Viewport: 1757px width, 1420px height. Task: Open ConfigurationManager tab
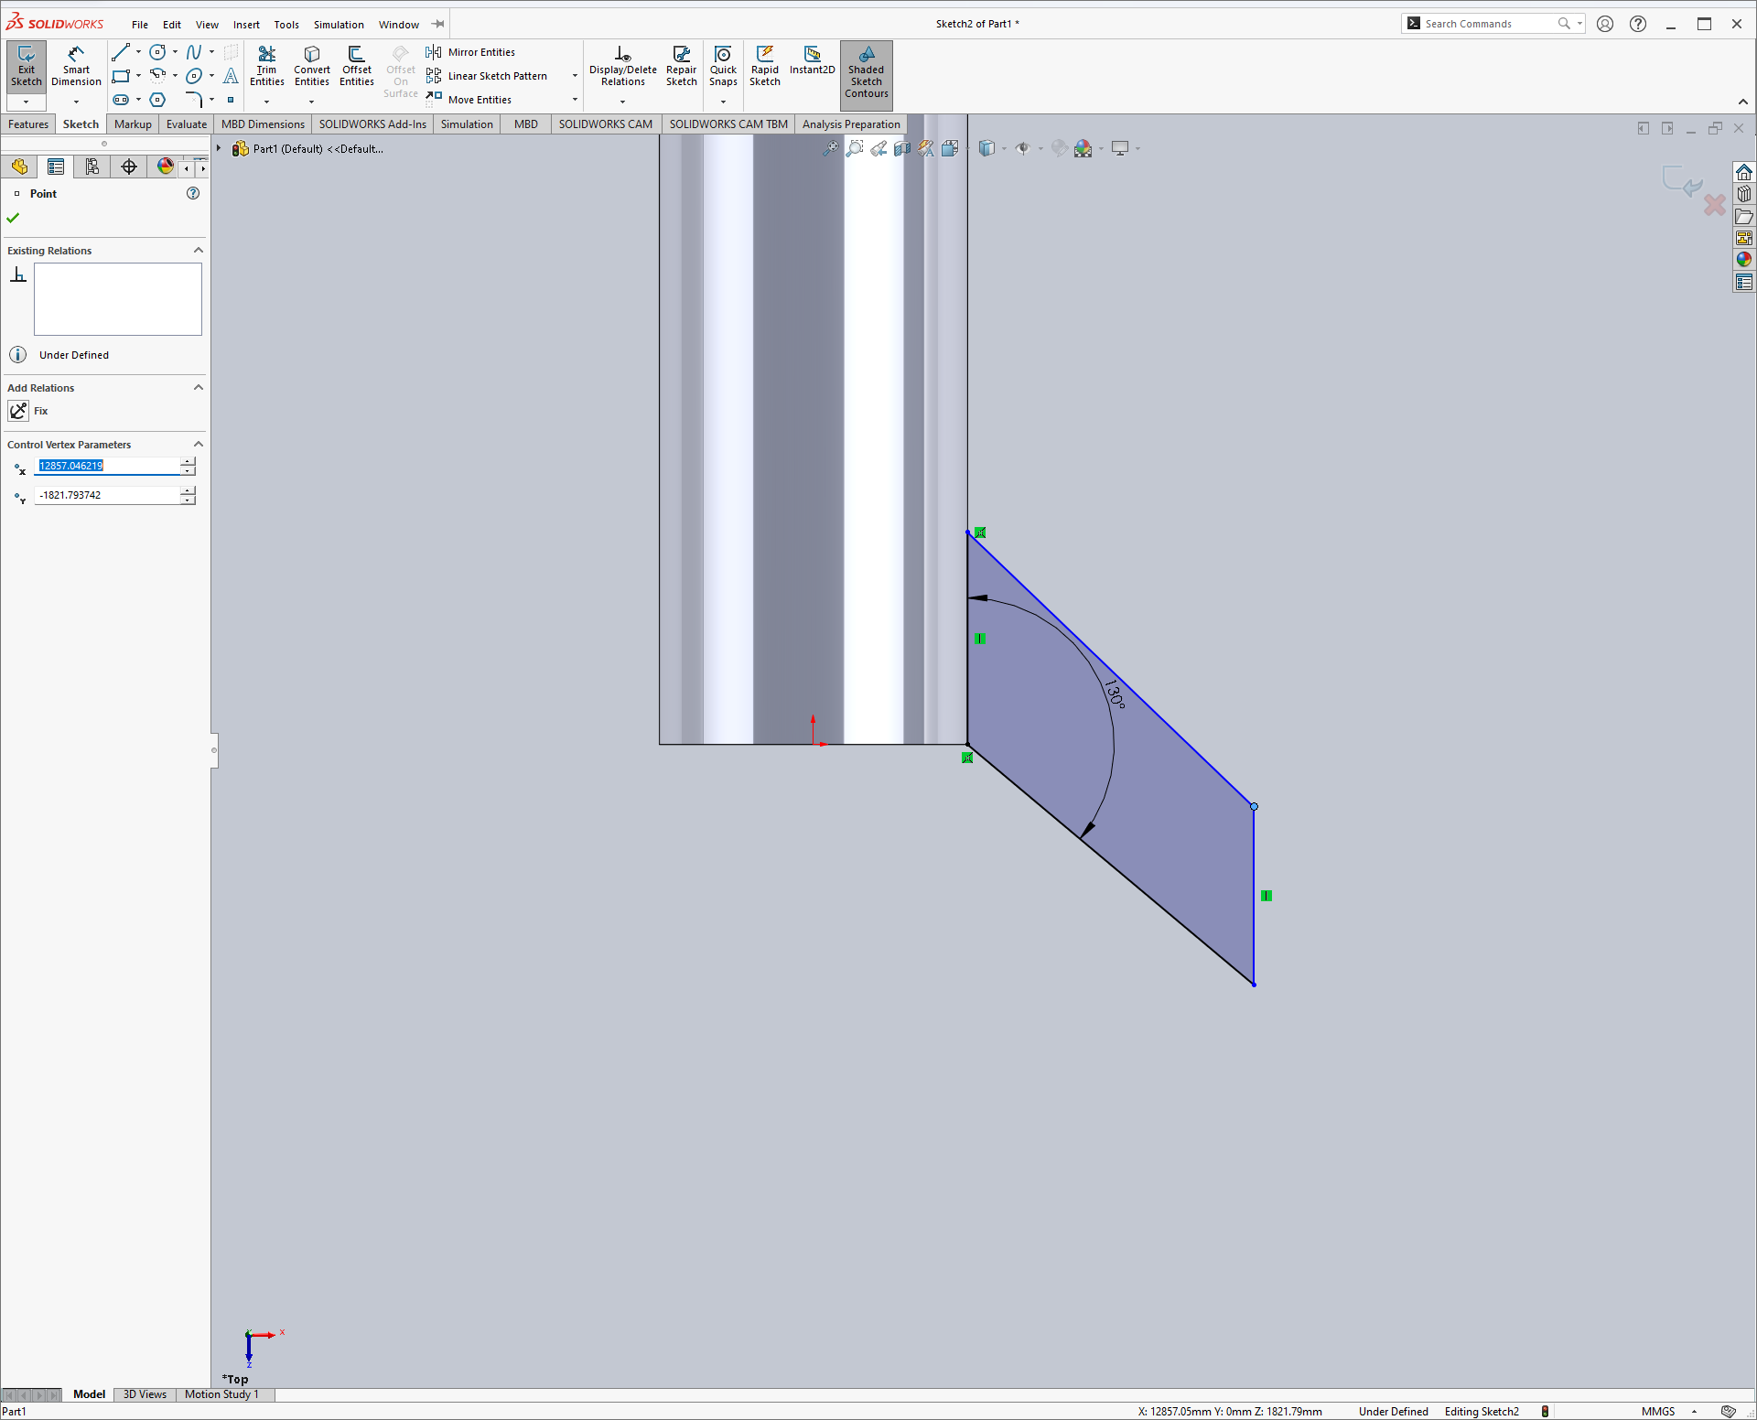(92, 167)
